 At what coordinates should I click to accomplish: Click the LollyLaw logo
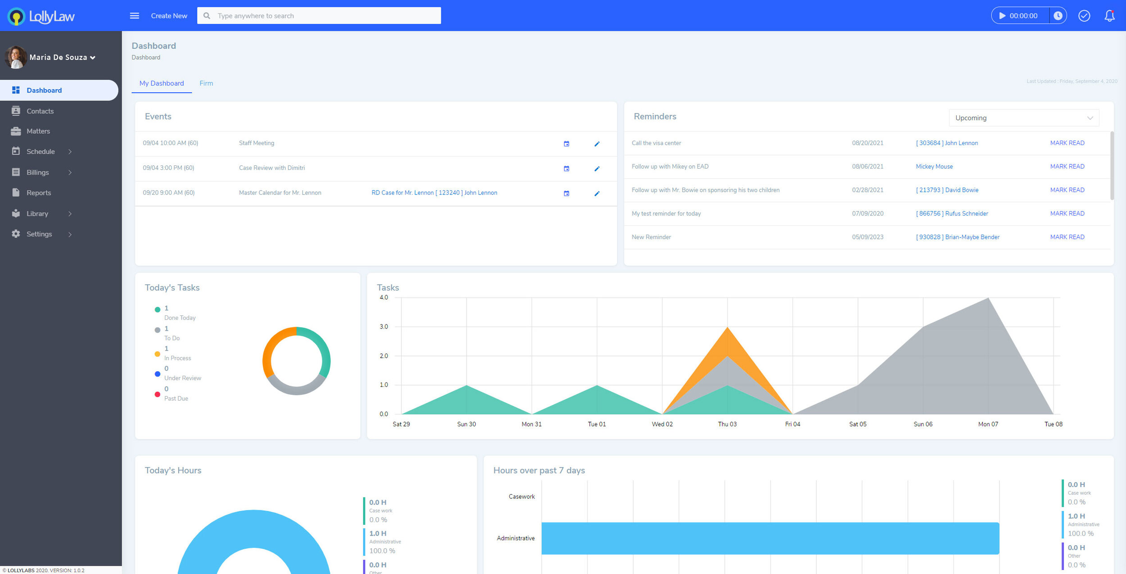tap(41, 16)
